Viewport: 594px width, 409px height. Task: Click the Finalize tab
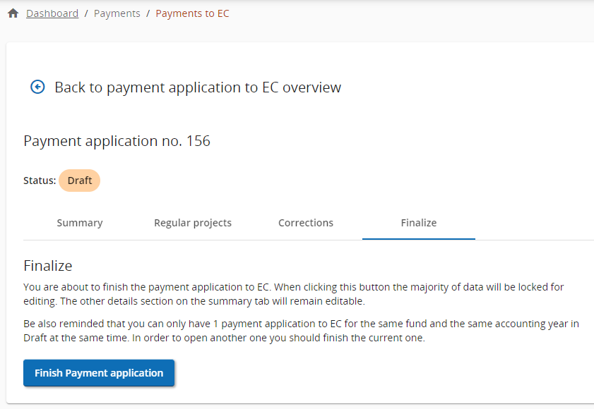(x=419, y=223)
